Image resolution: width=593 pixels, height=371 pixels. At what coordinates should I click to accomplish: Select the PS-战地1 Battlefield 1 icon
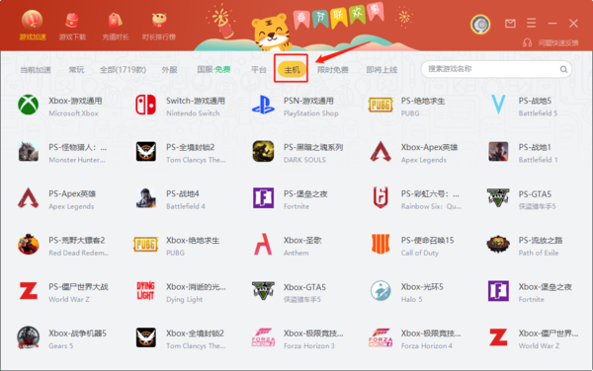[498, 151]
